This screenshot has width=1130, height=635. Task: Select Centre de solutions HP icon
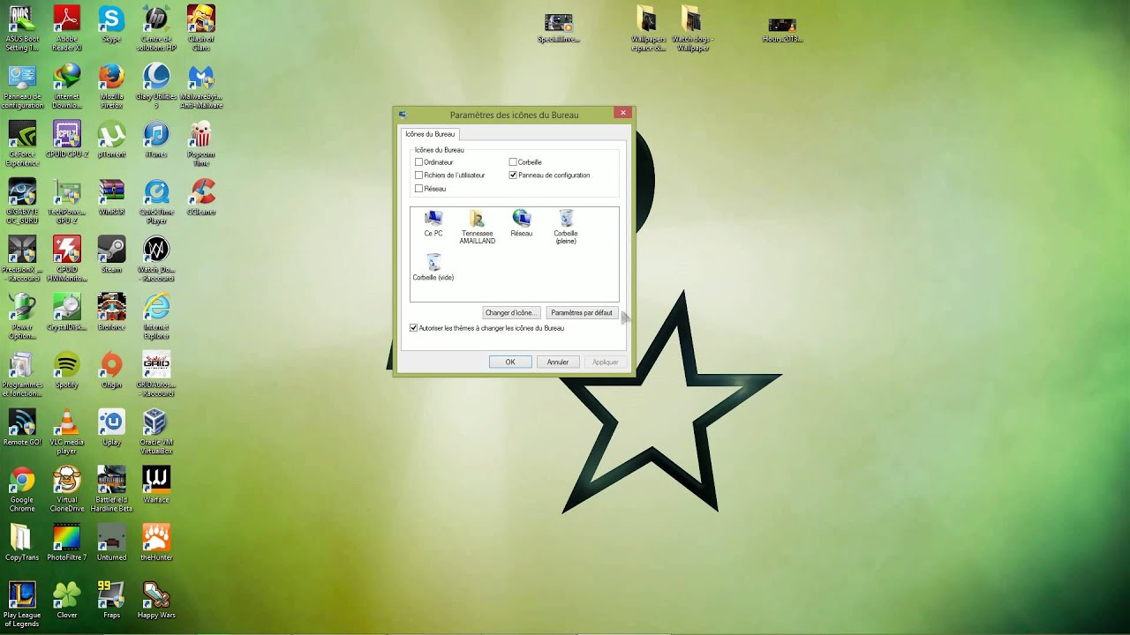[156, 28]
